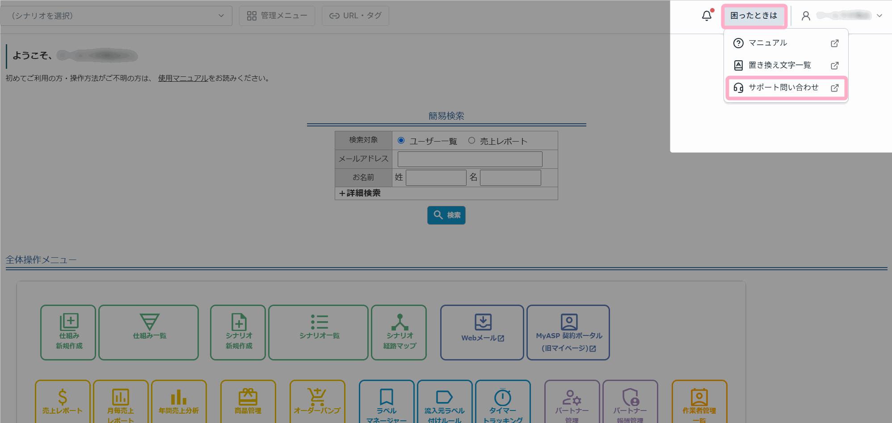Open Webメール tile
892x423 pixels.
pyautogui.click(x=482, y=332)
